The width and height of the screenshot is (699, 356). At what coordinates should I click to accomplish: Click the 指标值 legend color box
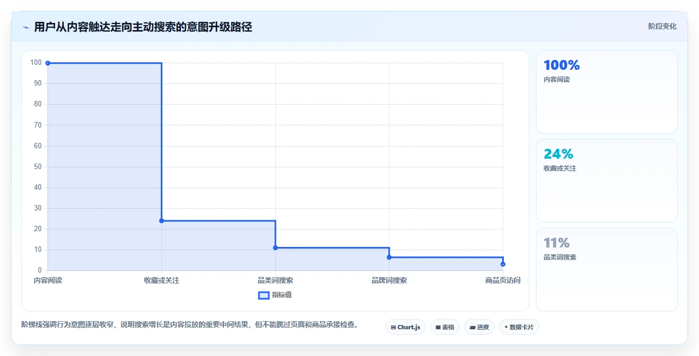[263, 295]
